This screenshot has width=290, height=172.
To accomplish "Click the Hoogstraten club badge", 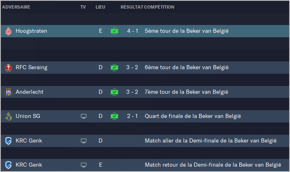I will tap(8, 31).
